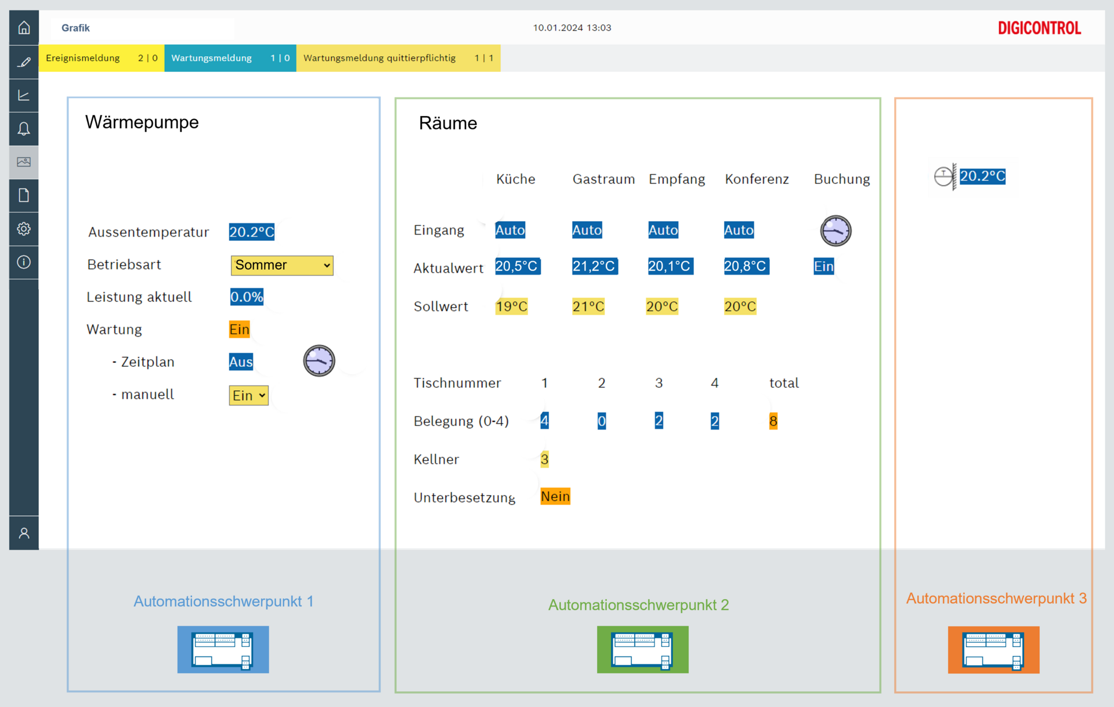Image resolution: width=1114 pixels, height=707 pixels.
Task: Open the alarm bell icon in sidebar
Action: click(x=24, y=128)
